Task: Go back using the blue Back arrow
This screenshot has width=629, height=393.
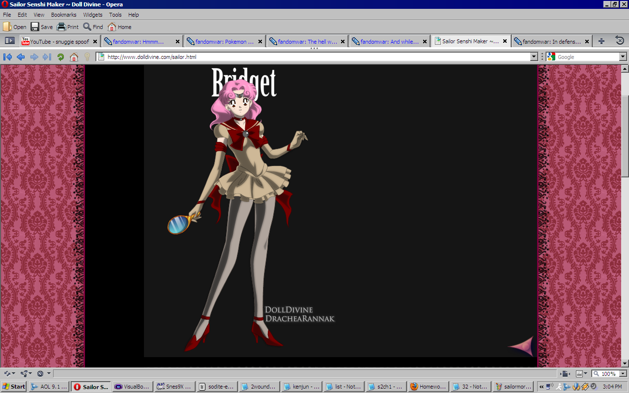Action: click(21, 57)
